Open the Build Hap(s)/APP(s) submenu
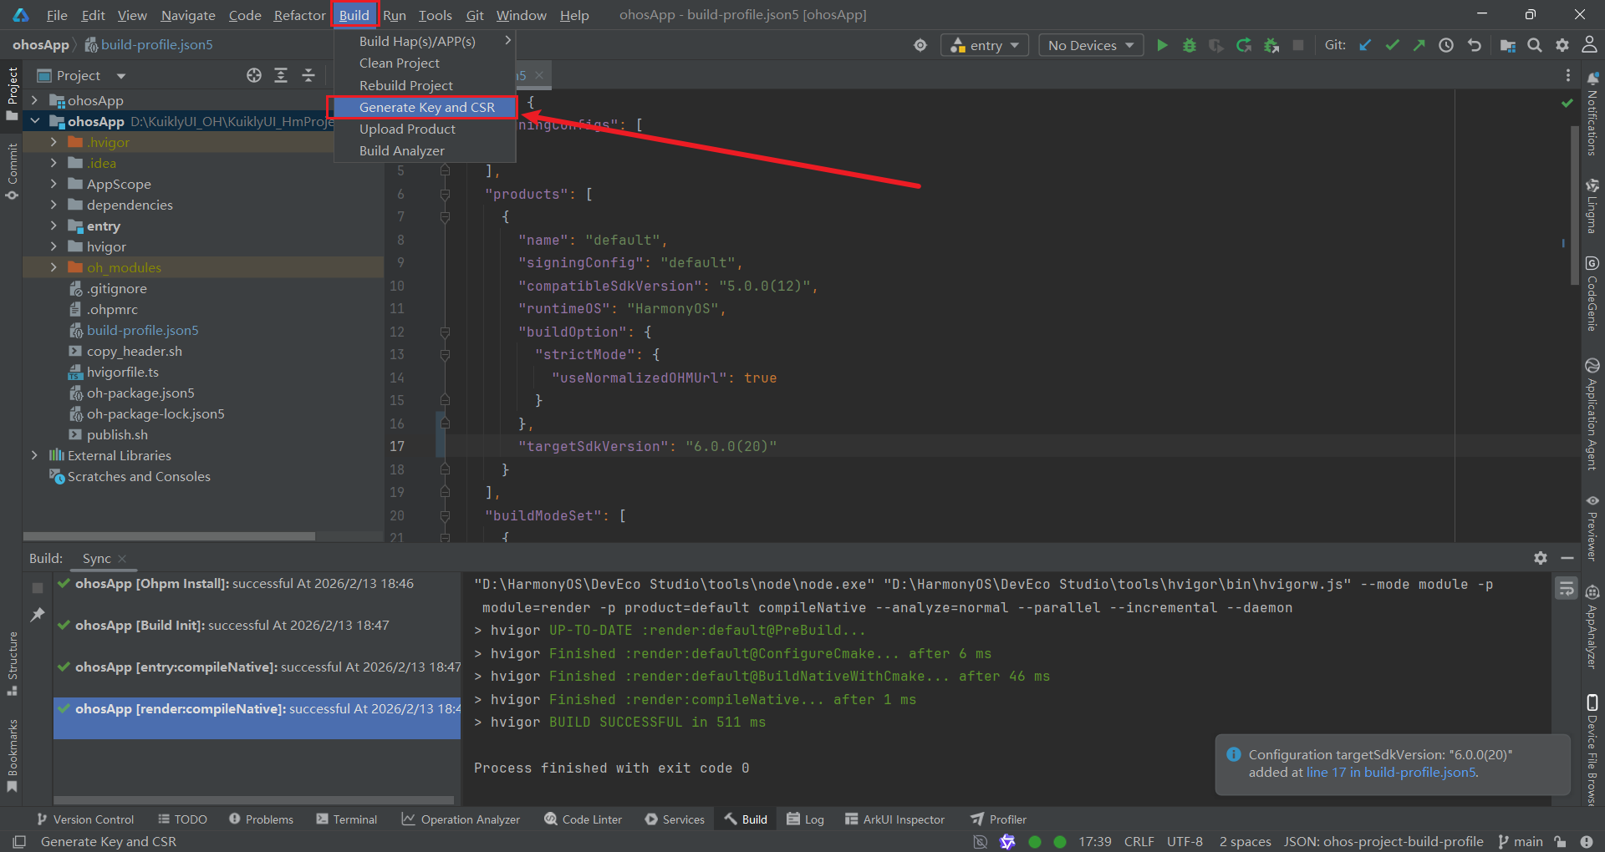Viewport: 1605px width, 852px height. [425, 41]
